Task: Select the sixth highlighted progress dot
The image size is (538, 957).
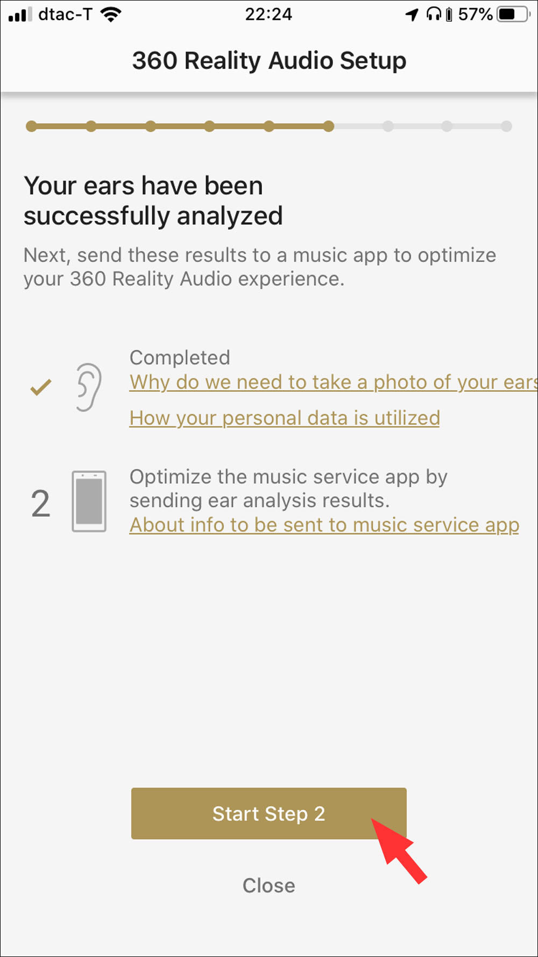Action: 328,126
